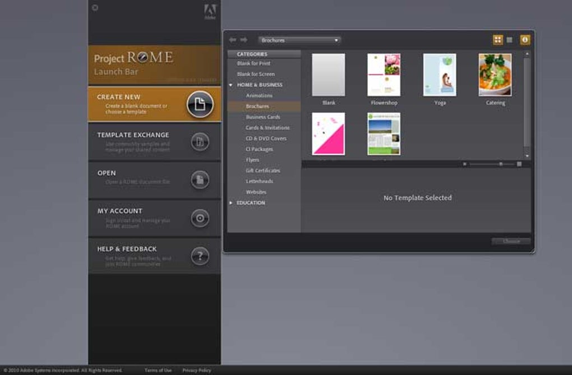Select the CI Packages category

pos(259,149)
